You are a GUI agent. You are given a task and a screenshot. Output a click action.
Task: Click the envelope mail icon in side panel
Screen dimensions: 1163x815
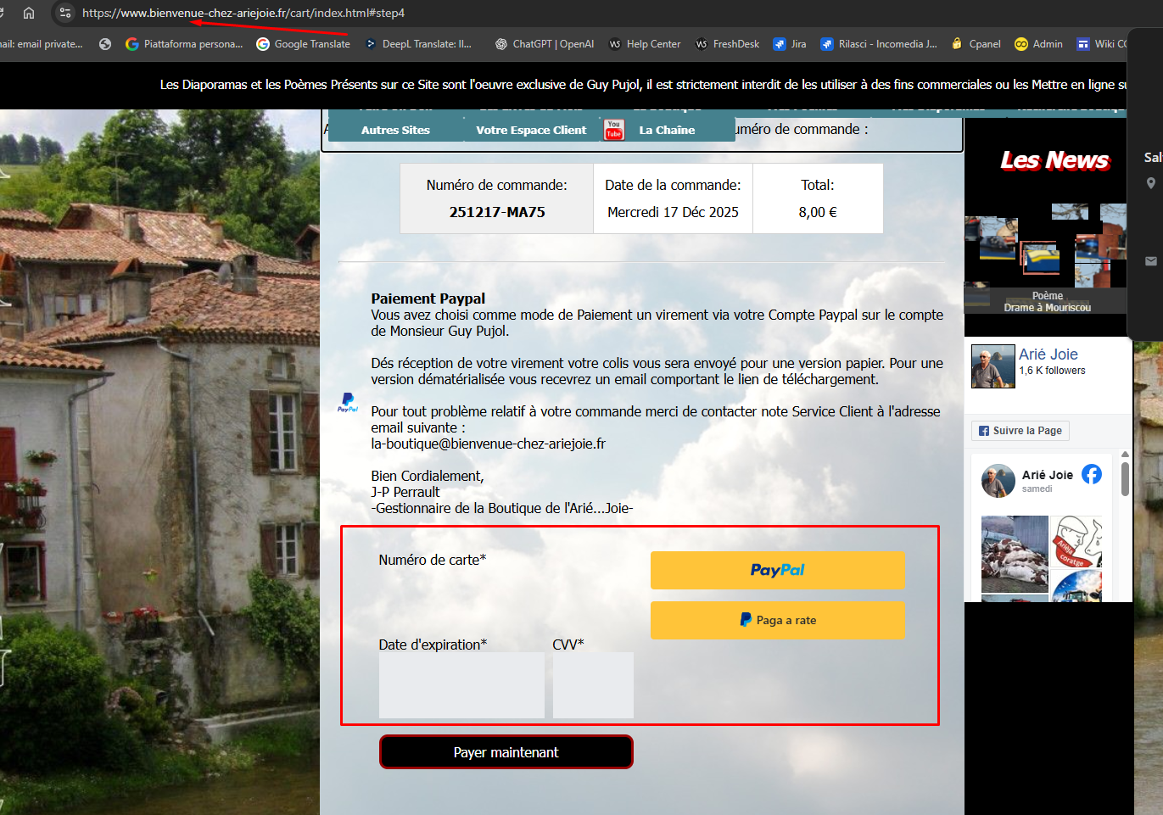[1150, 261]
